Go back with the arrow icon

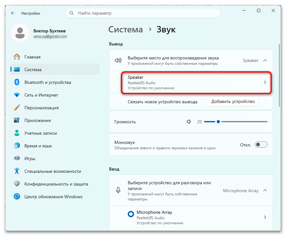pos(13,13)
